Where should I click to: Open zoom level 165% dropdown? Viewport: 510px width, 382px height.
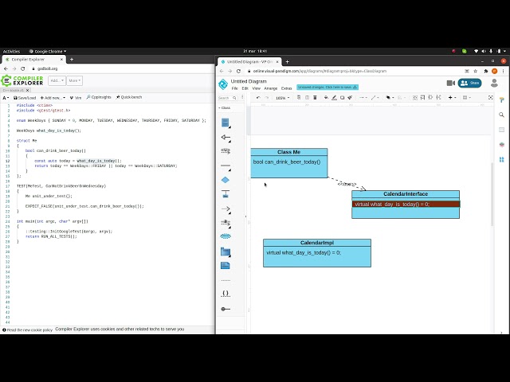[x=282, y=98]
